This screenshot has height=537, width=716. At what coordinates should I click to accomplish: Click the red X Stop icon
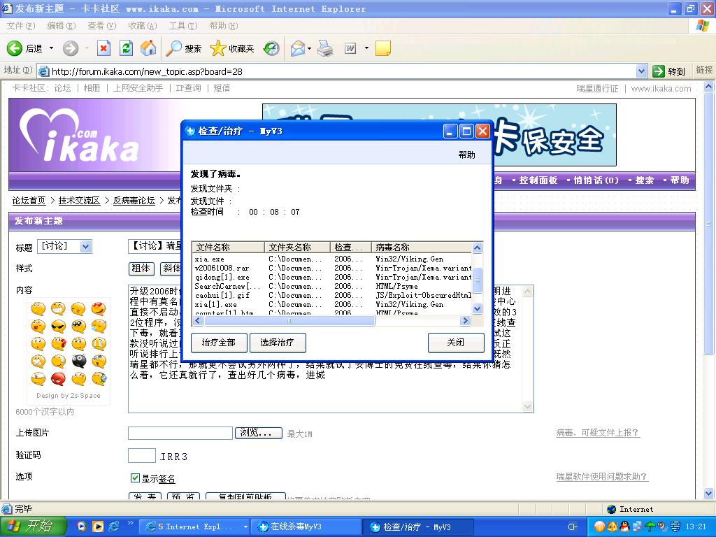pos(103,48)
